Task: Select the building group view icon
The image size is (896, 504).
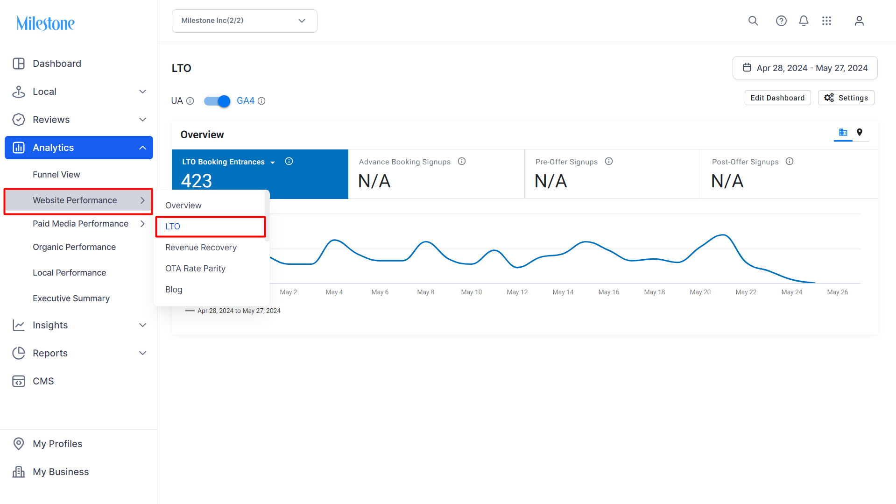Action: tap(843, 132)
